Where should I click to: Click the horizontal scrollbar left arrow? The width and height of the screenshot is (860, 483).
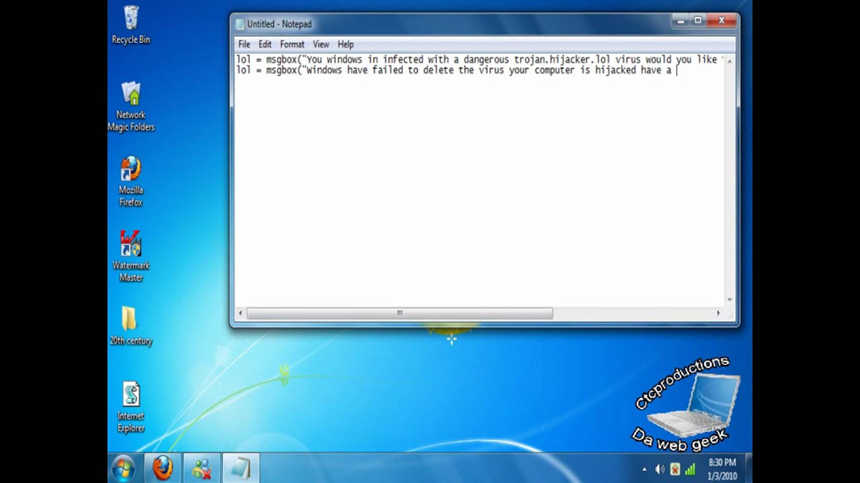tap(241, 313)
